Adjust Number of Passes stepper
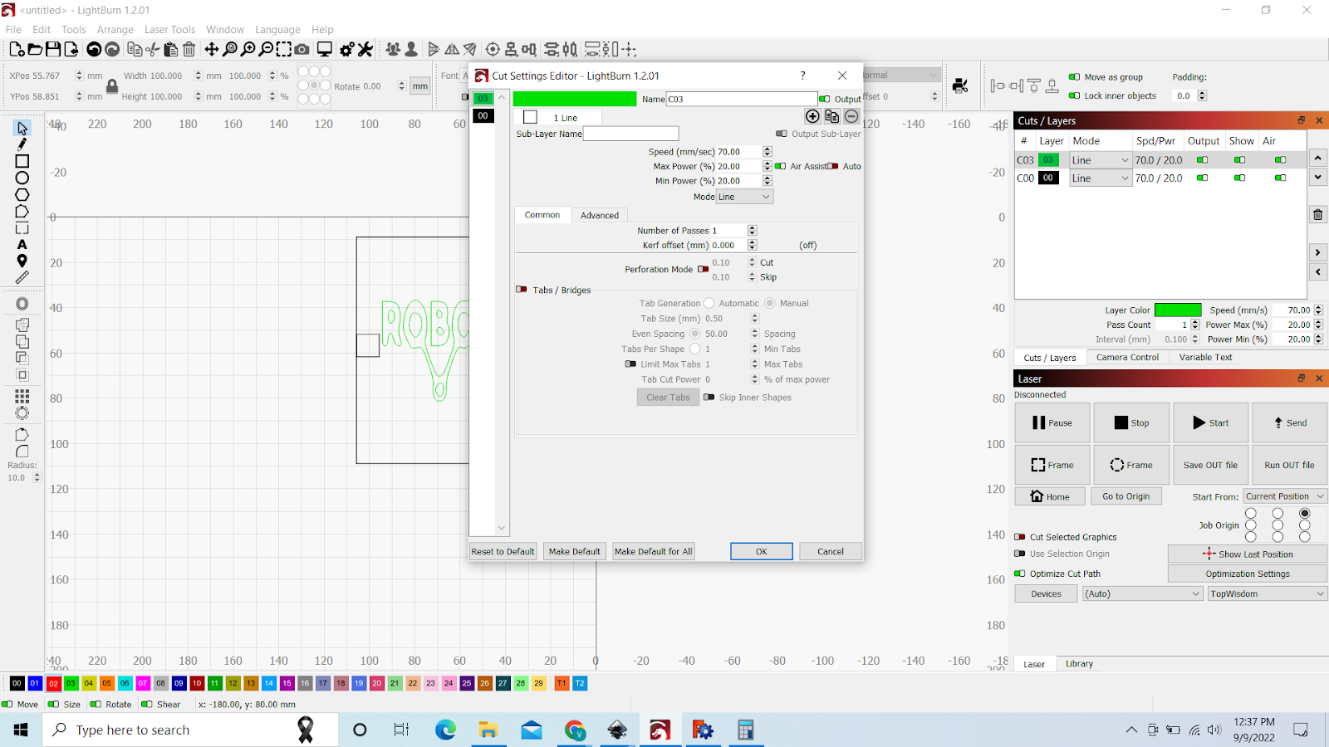Image resolution: width=1329 pixels, height=747 pixels. [752, 231]
